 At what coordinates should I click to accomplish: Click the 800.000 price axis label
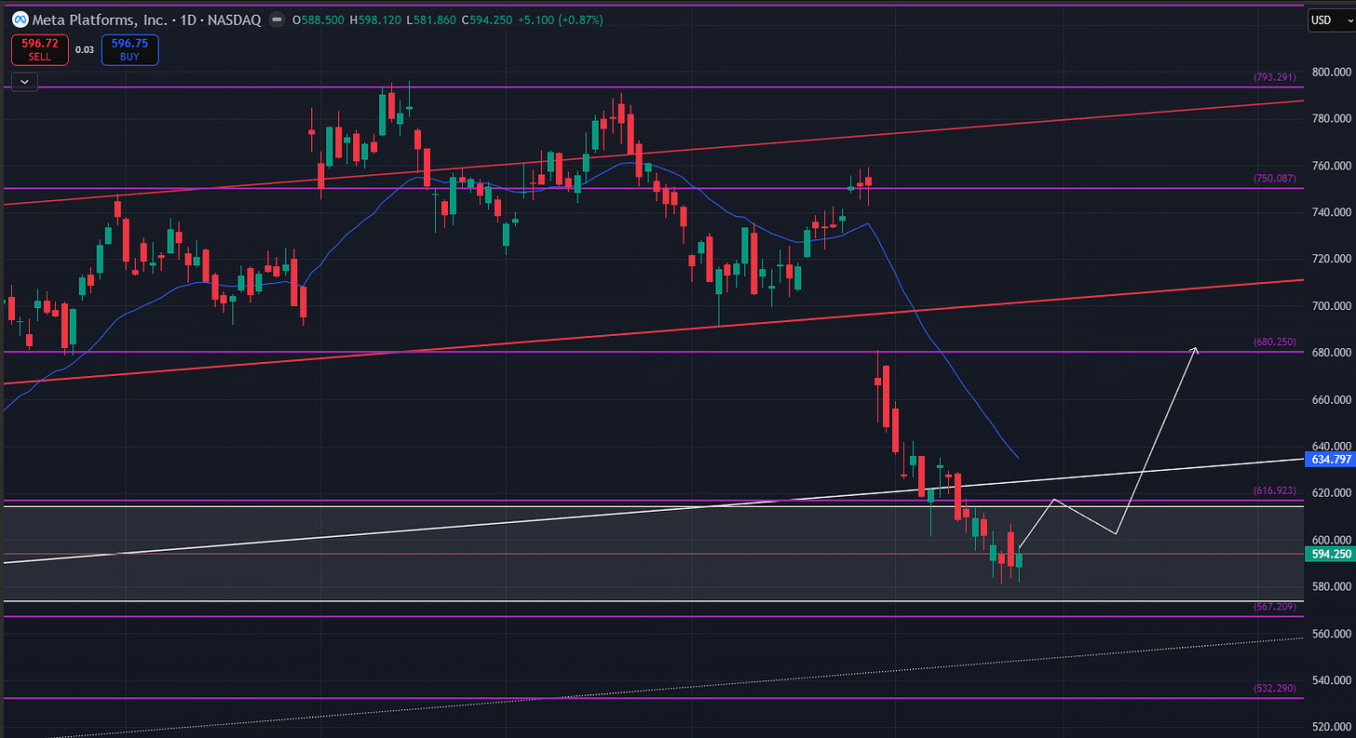[1332, 72]
